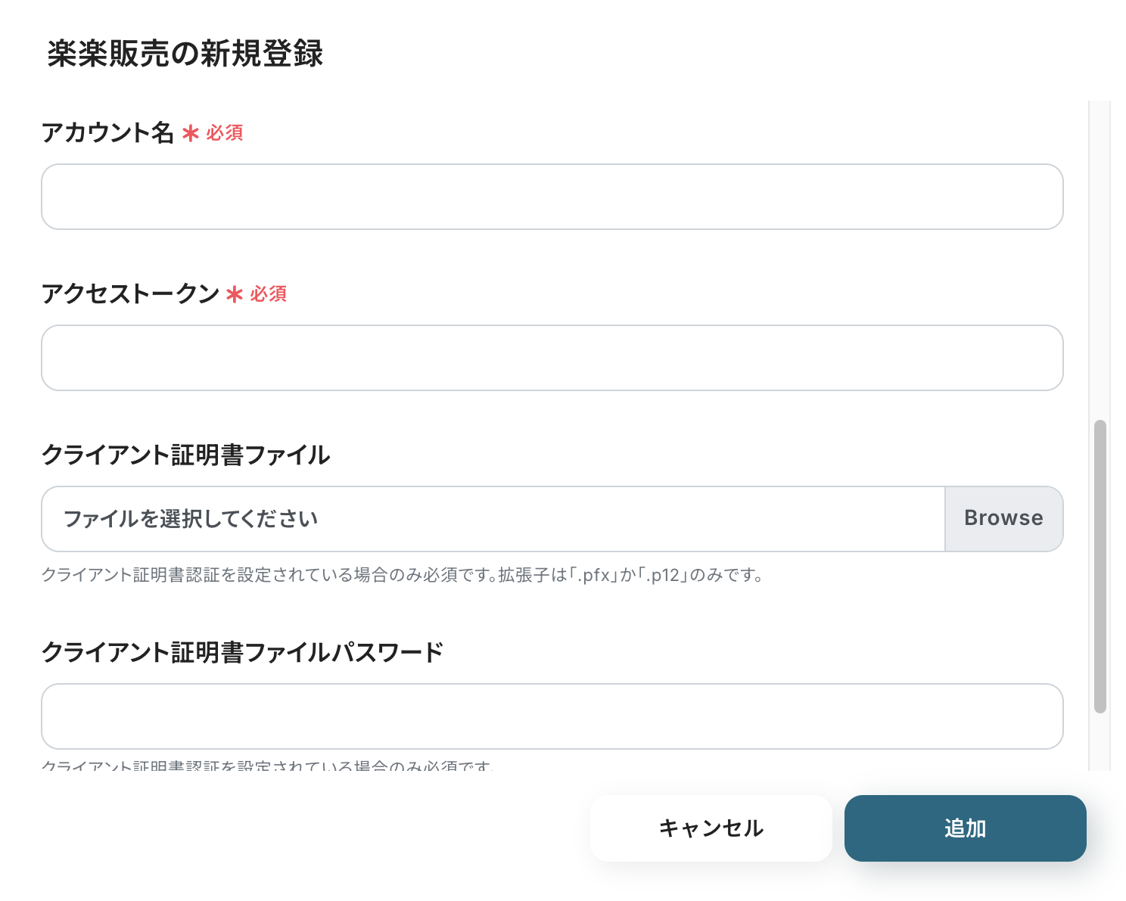Click the クライアント証明書ファイルパスワード label text
1126x901 pixels.
242,653
